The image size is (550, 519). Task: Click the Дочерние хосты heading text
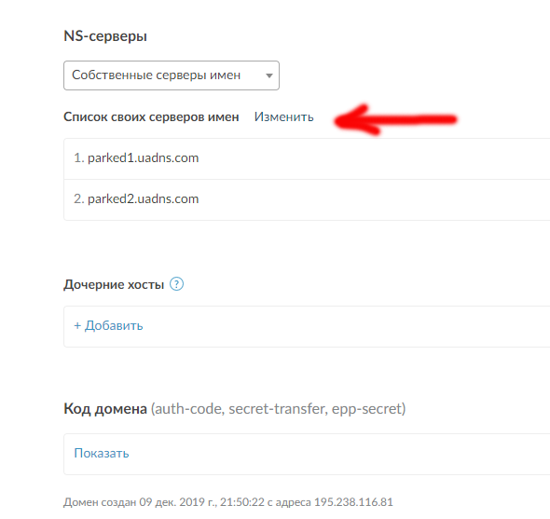coord(114,284)
